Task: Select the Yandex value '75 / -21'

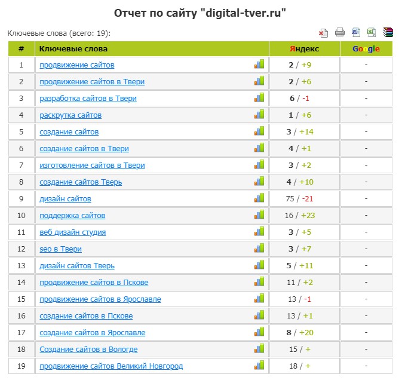Action: pos(299,199)
